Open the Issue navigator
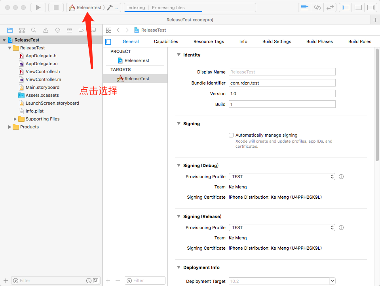Viewport: 380px width, 286px height. coord(46,30)
